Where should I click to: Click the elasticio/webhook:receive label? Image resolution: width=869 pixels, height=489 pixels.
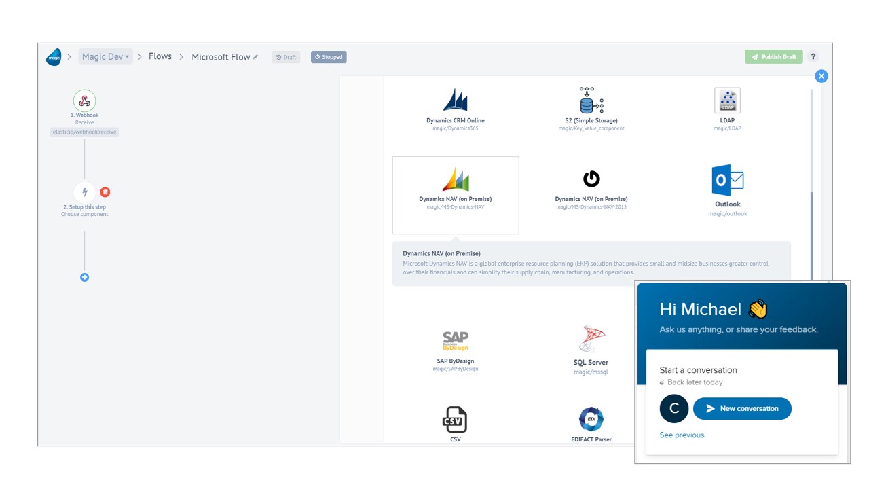pyautogui.click(x=85, y=132)
